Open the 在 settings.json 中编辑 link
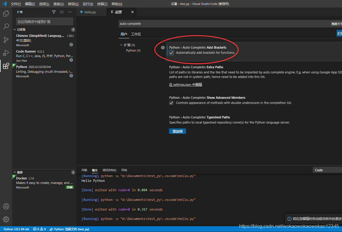 coord(185,85)
